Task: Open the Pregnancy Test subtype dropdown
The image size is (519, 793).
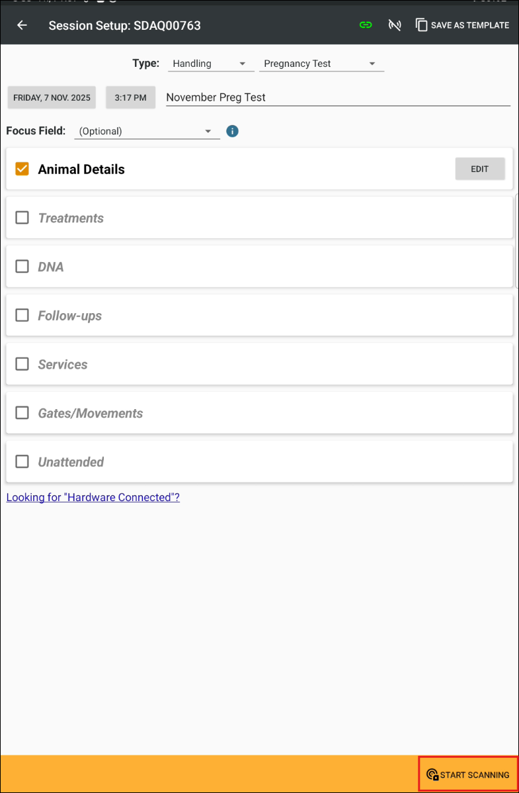Action: click(x=320, y=64)
